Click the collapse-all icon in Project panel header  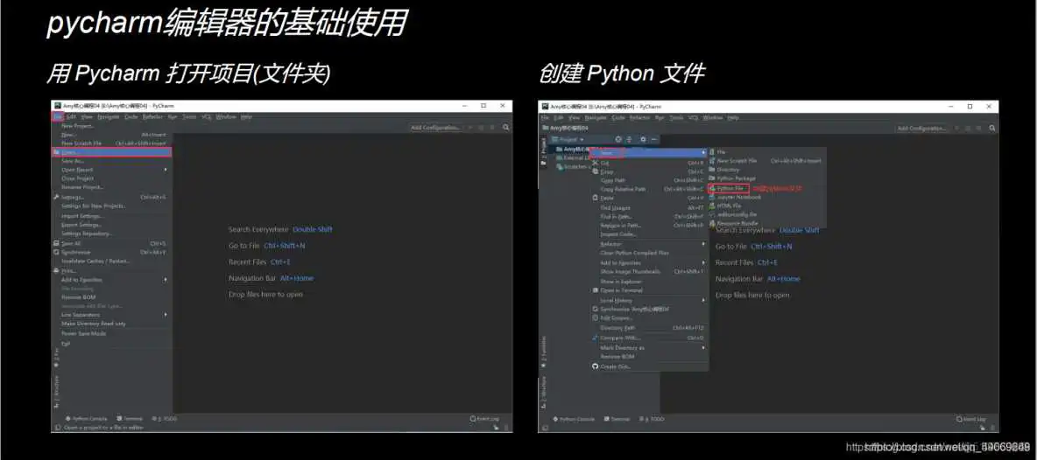click(x=629, y=140)
